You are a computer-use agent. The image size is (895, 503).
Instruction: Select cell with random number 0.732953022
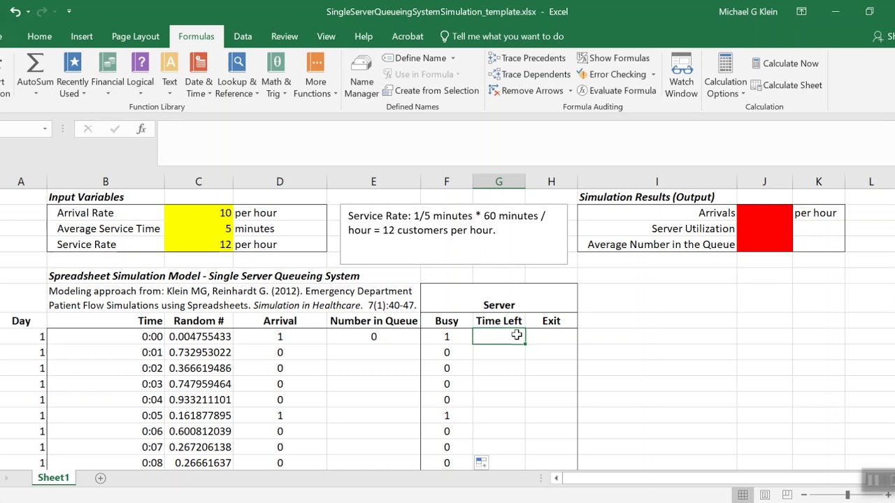tap(199, 352)
